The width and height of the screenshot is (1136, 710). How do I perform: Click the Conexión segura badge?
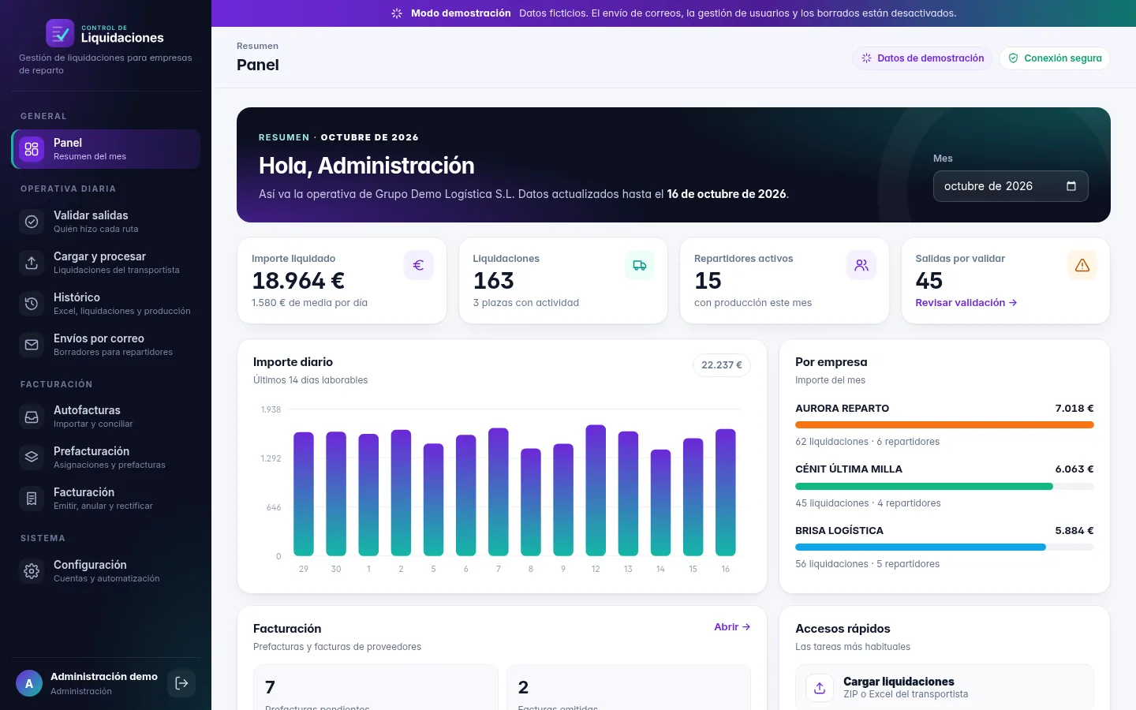point(1055,58)
